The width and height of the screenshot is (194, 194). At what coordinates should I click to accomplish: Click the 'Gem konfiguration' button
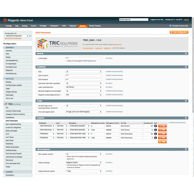(x=179, y=32)
